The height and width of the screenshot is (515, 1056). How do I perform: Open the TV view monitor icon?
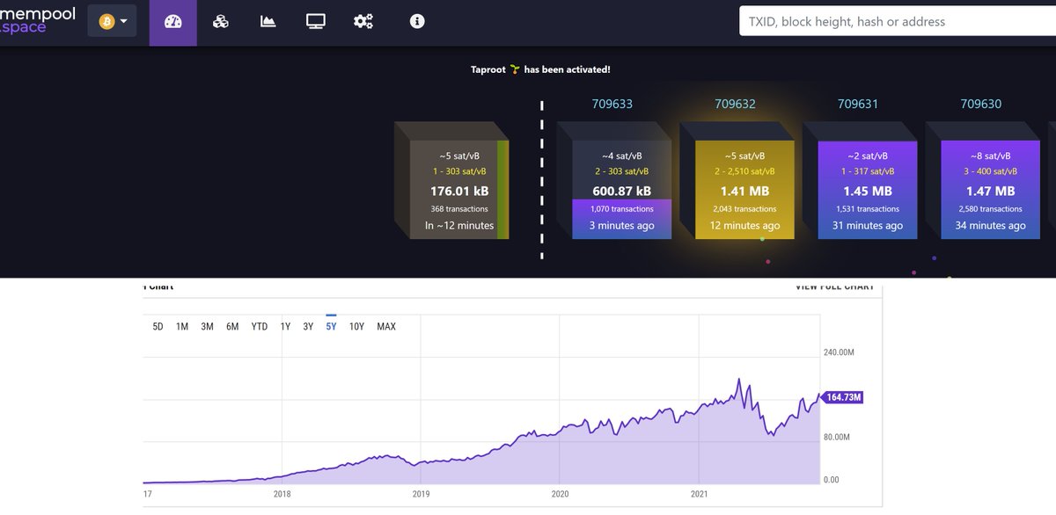[316, 21]
